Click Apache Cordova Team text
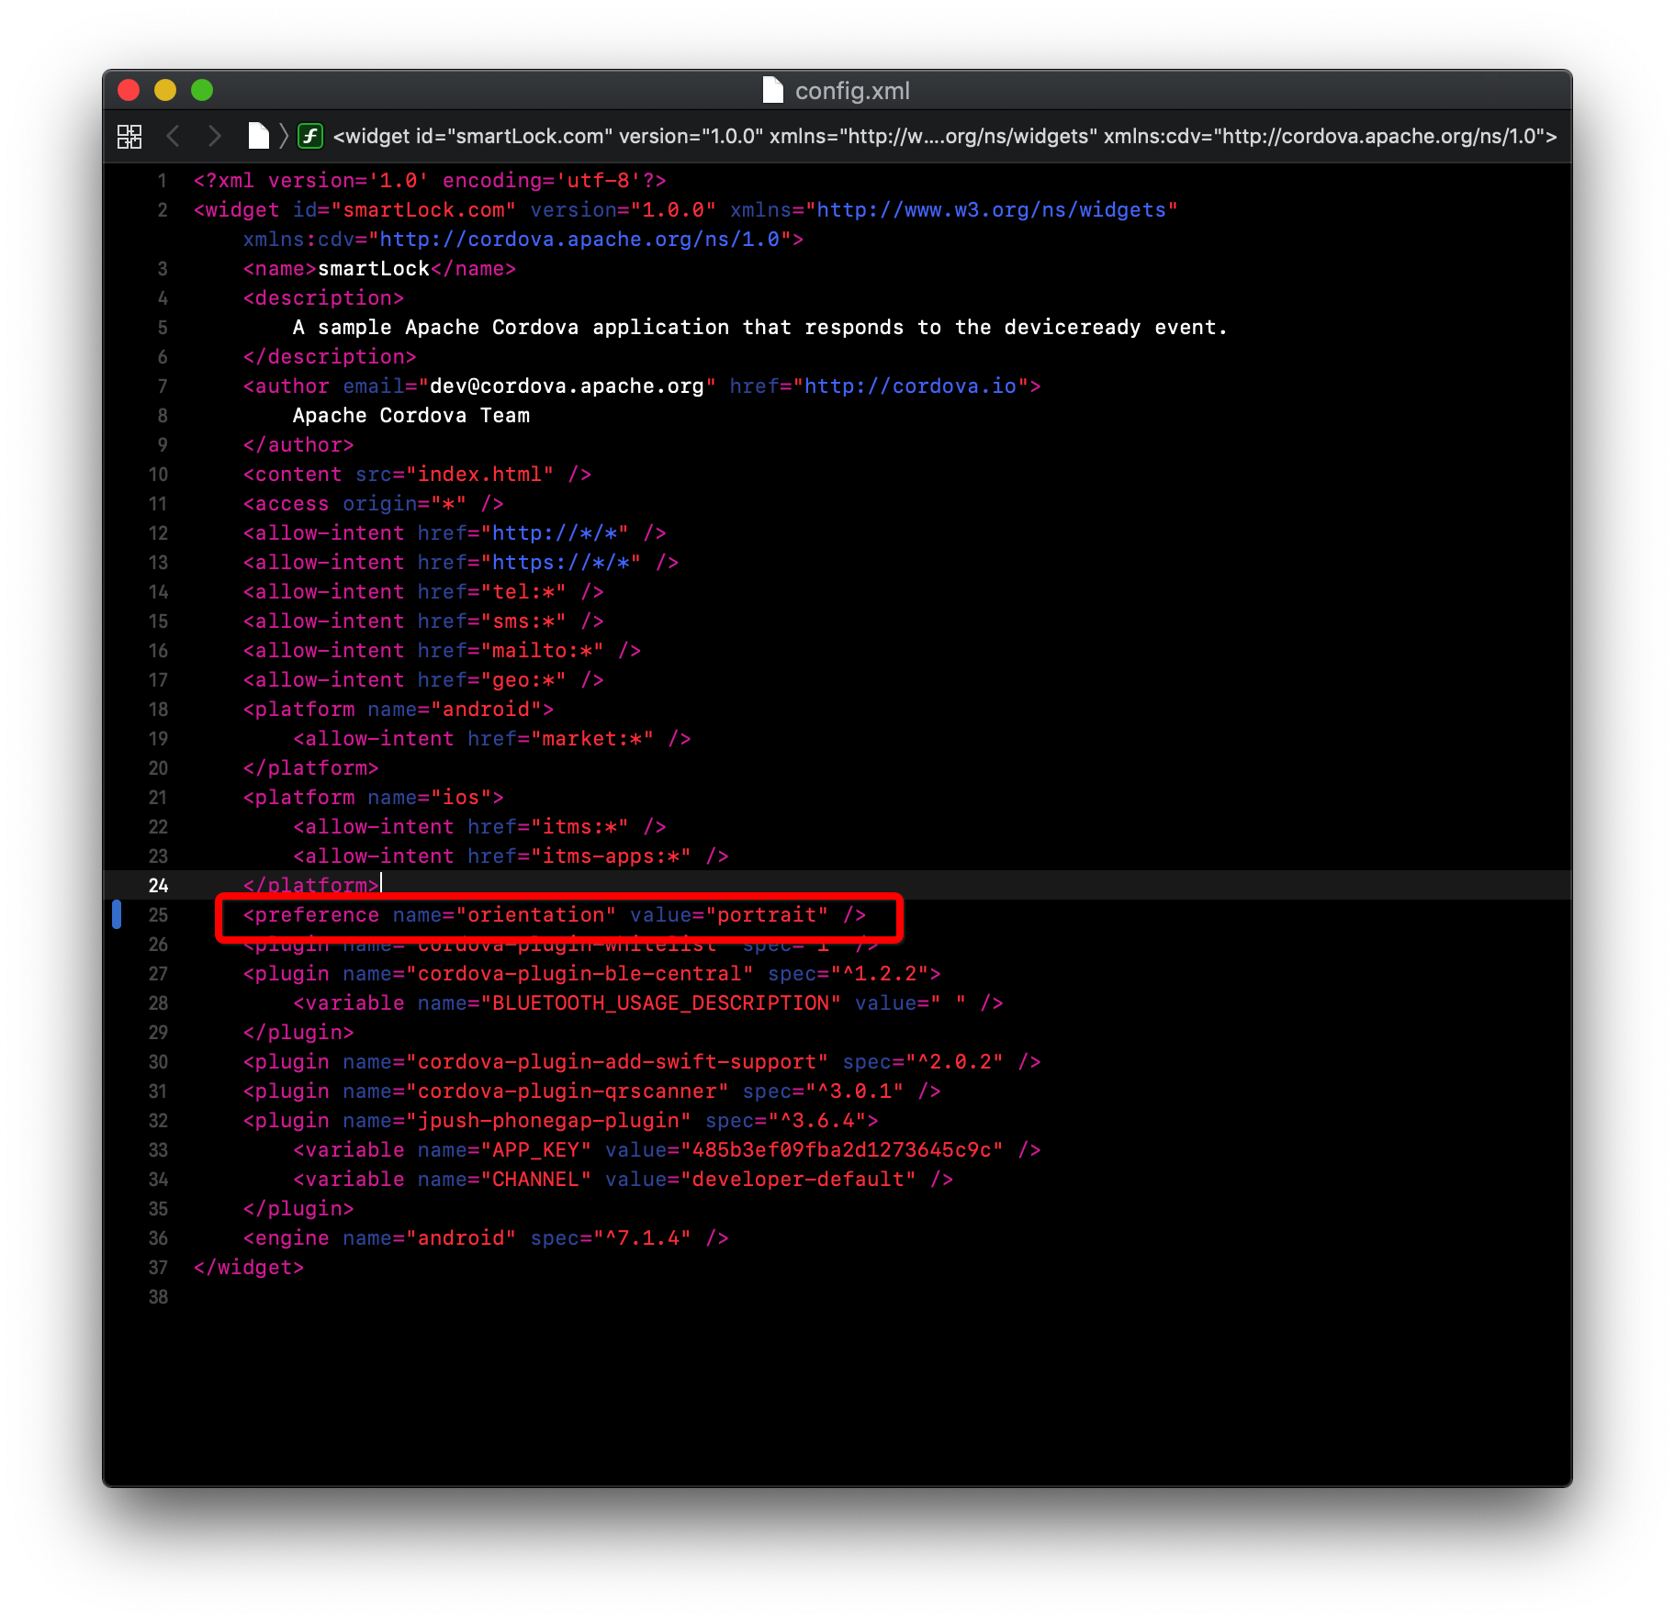Image resolution: width=1675 pixels, height=1623 pixels. click(x=411, y=416)
